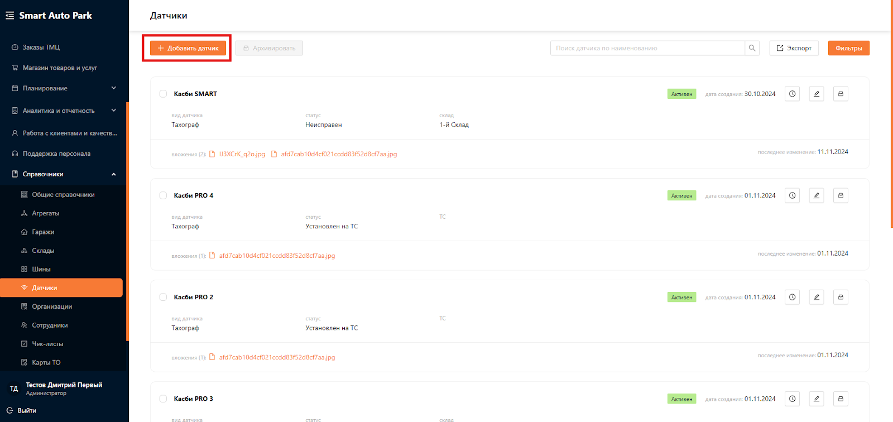Open attachment IJ3XCrK_q2o.jpg link

(x=242, y=154)
